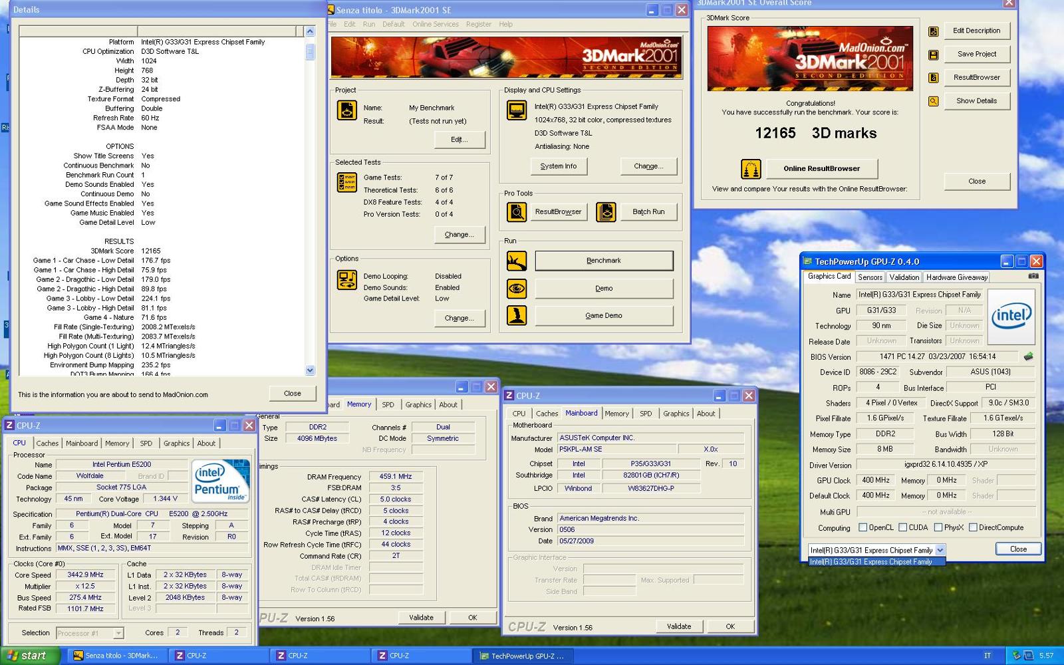Click Validate in CPU-Z Mainboard window
The height and width of the screenshot is (665, 1064).
click(679, 626)
